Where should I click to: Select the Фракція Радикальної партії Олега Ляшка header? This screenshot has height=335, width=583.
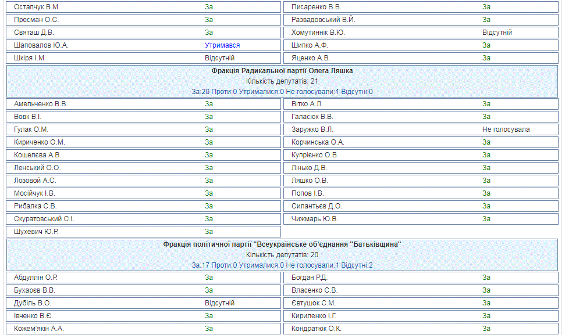(x=282, y=71)
